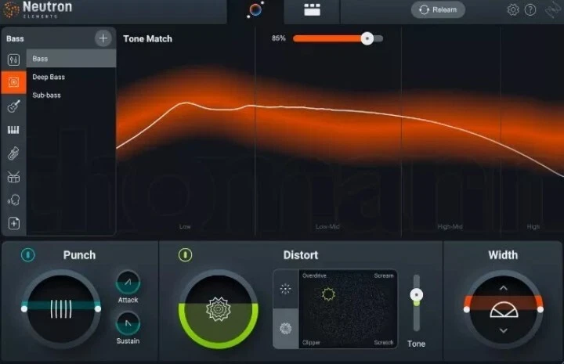564x364 pixels.
Task: Select the lower gear distortion mode icon
Action: 286,329
